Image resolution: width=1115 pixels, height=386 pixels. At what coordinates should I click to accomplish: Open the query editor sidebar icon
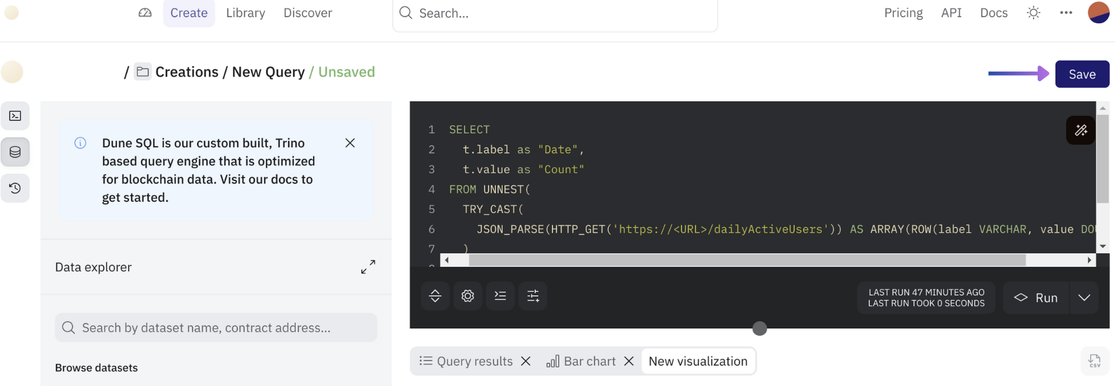tap(15, 116)
